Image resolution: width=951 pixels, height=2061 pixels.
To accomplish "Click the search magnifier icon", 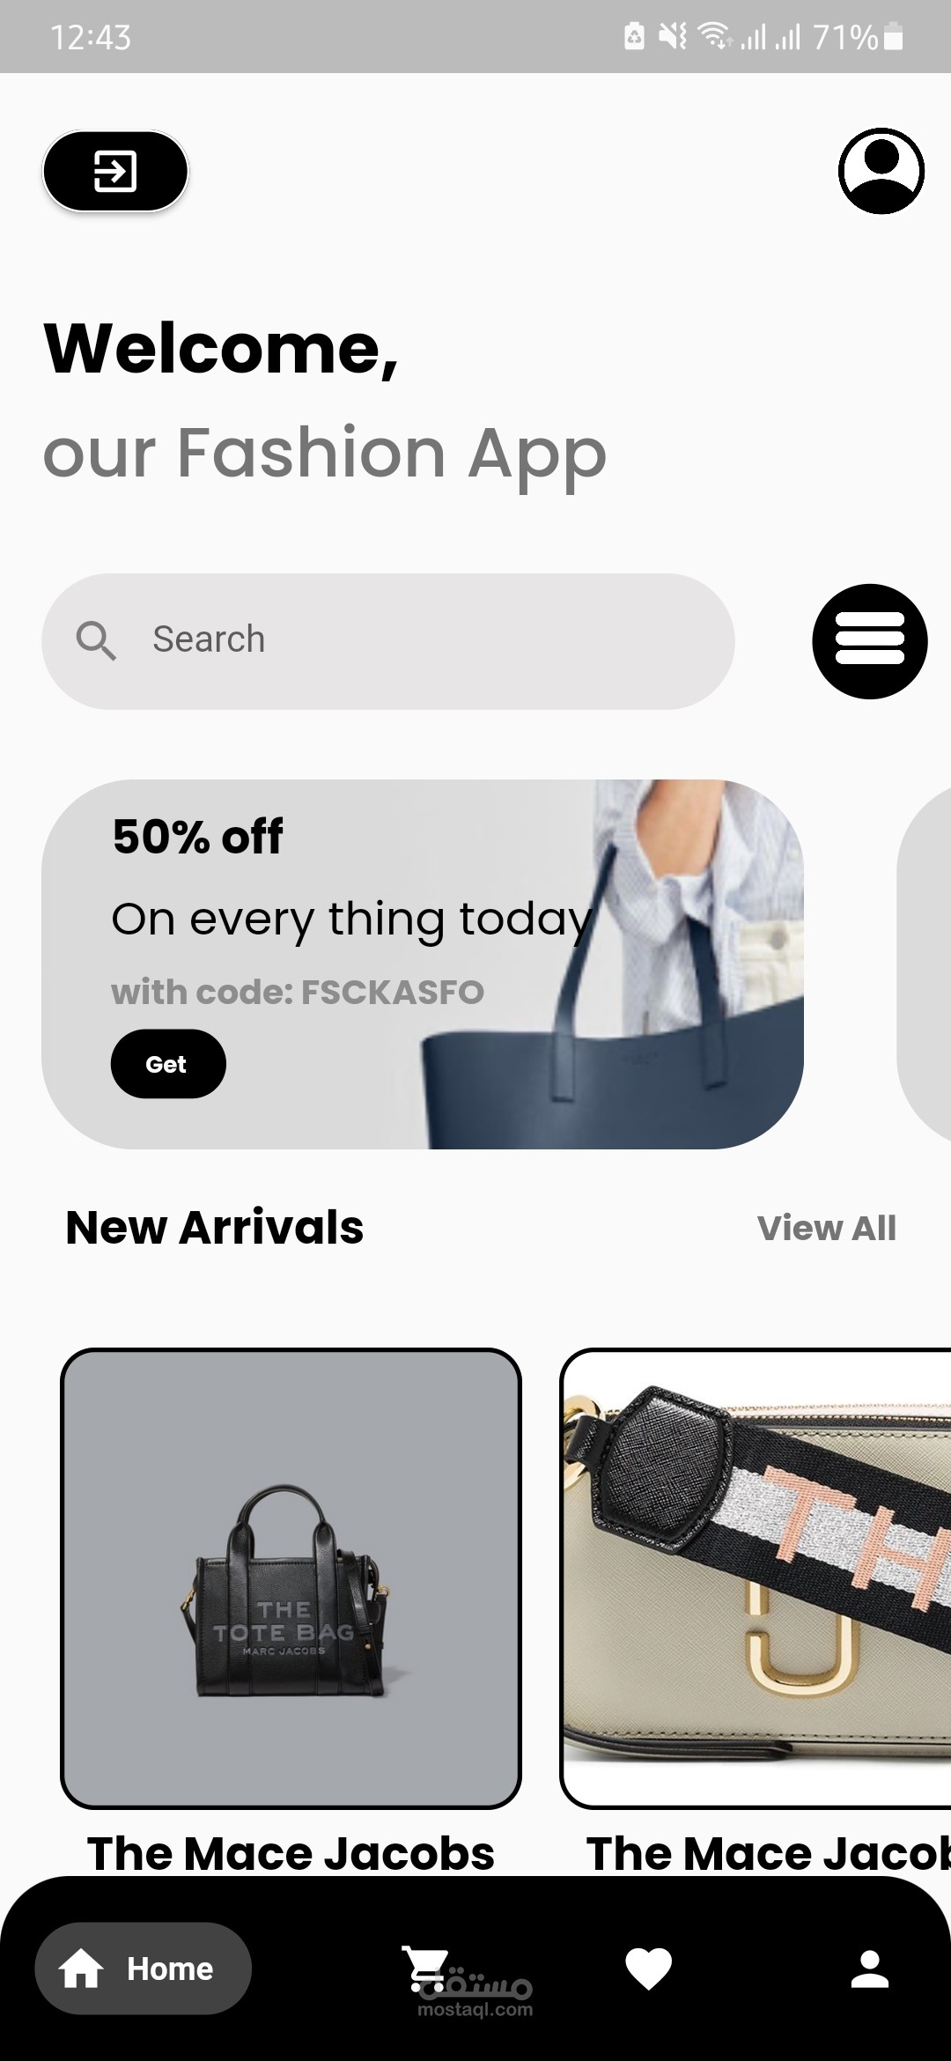I will pos(95,640).
